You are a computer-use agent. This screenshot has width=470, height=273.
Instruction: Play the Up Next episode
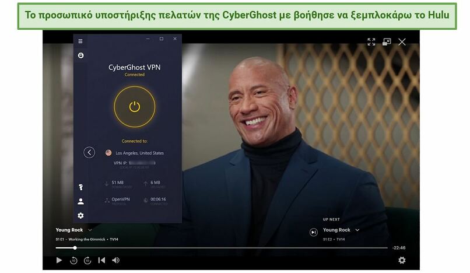point(314,232)
